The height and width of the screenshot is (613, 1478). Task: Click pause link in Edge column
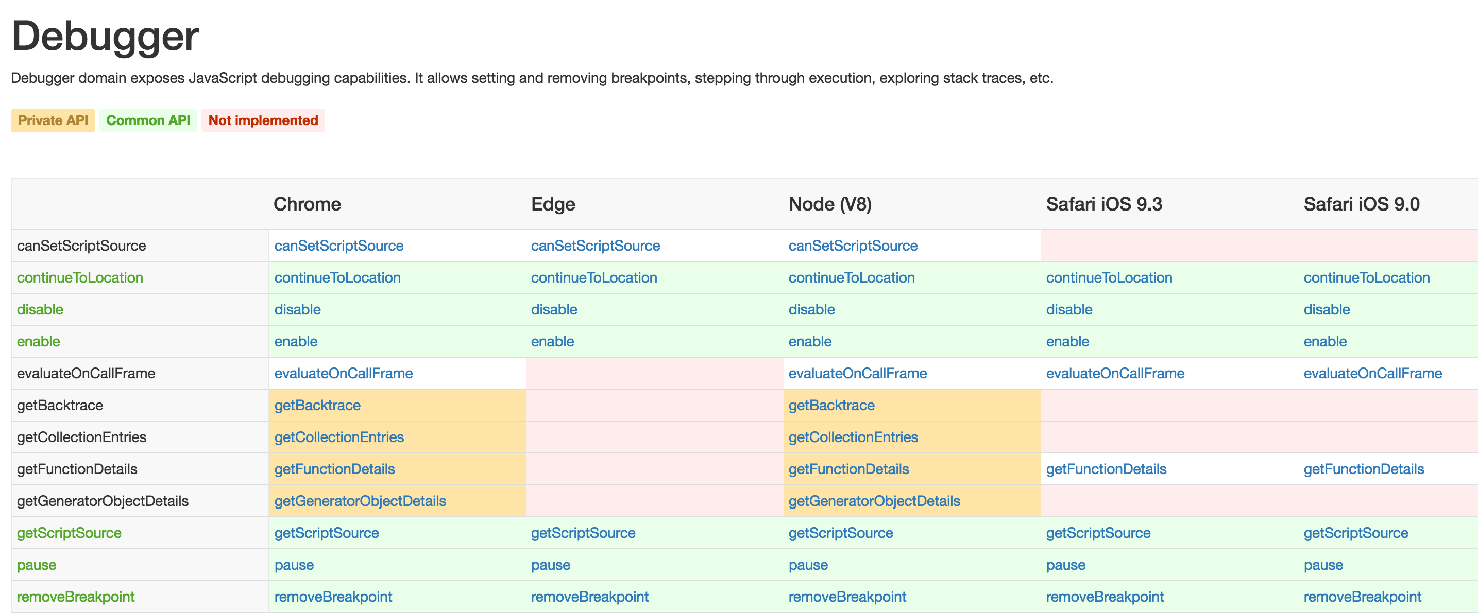[550, 566]
